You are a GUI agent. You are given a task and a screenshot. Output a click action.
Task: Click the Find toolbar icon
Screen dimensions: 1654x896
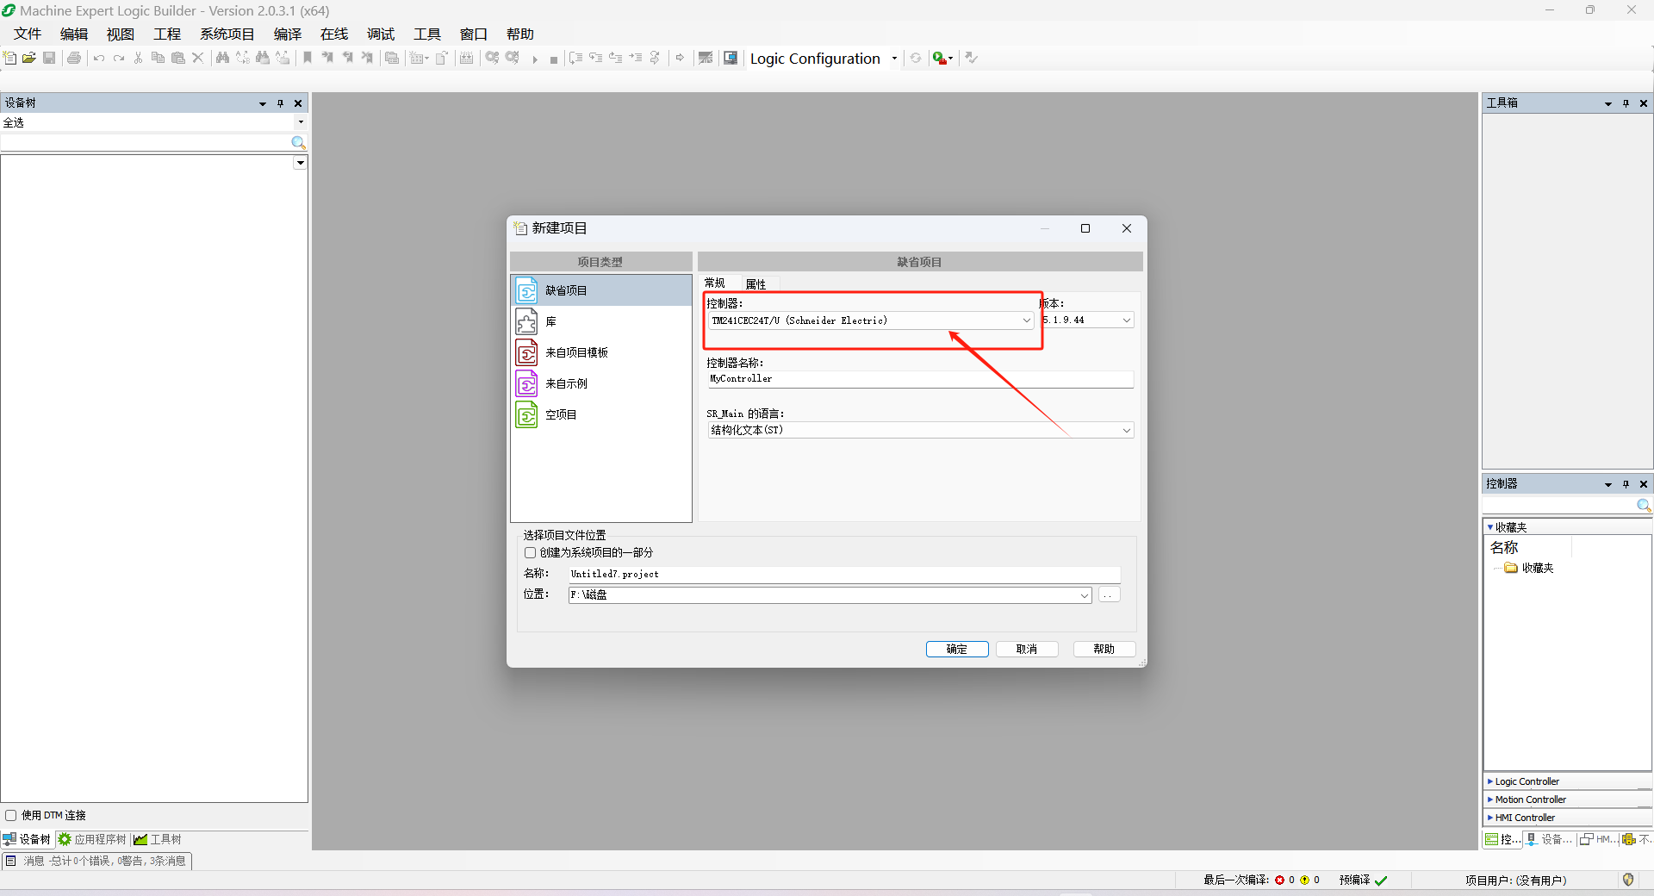tap(222, 58)
